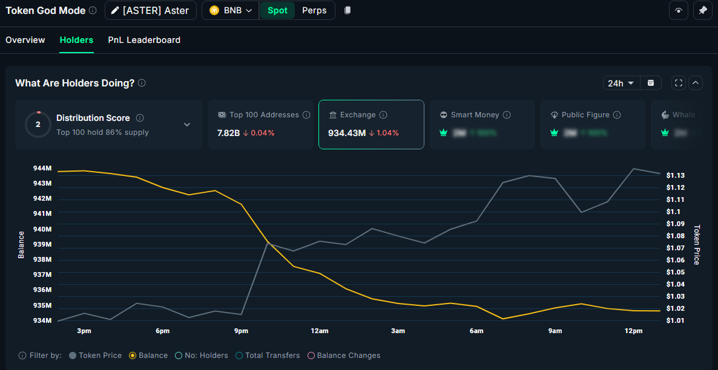
Task: Pin the Token God Mode panel
Action: tap(703, 10)
